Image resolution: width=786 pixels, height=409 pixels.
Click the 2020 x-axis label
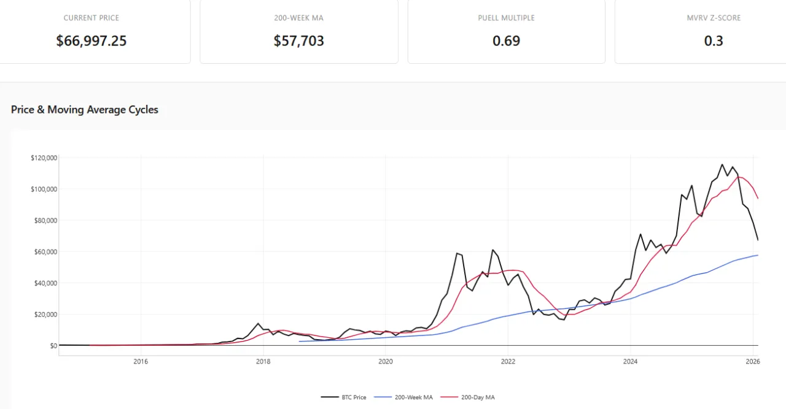[x=385, y=362]
